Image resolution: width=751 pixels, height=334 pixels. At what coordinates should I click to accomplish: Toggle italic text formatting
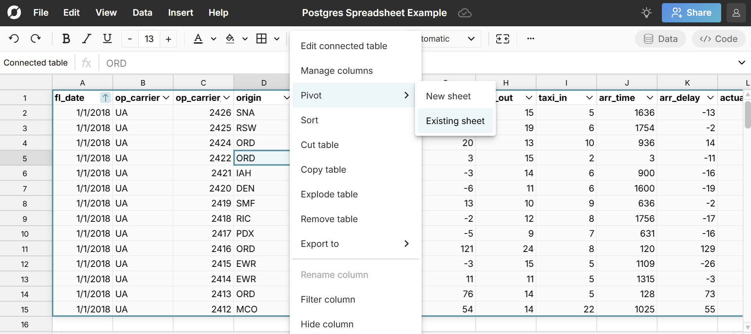pyautogui.click(x=86, y=38)
